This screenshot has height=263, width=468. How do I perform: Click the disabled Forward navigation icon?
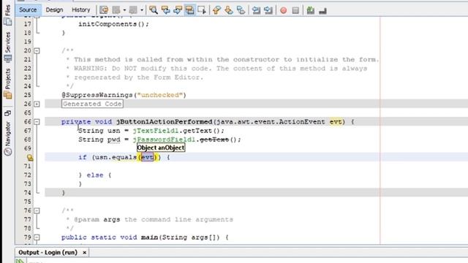pyautogui.click(x=133, y=10)
